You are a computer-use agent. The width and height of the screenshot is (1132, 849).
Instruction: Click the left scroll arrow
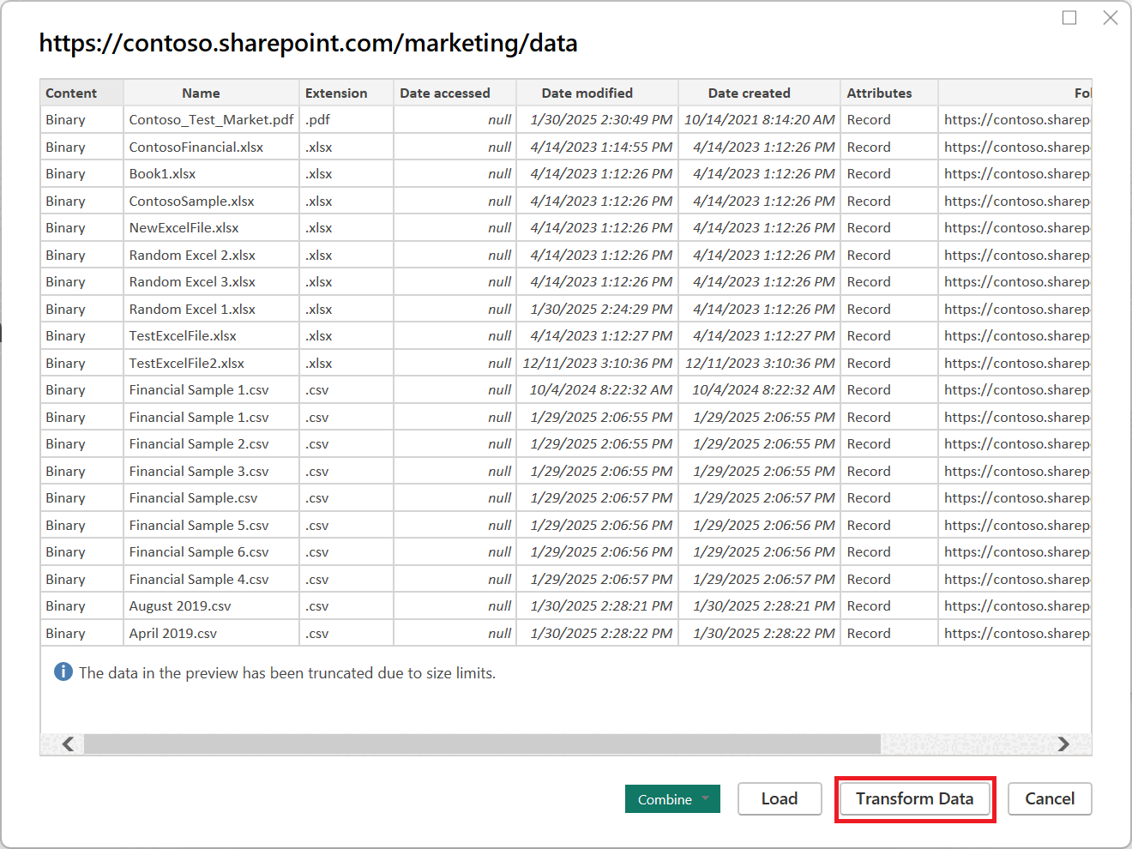(68, 744)
